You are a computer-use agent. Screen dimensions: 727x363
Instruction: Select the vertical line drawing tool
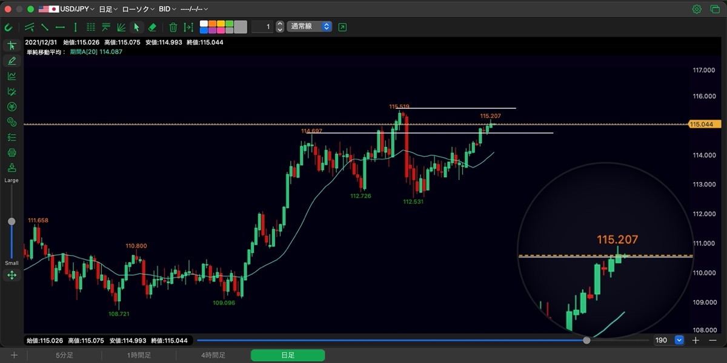click(x=75, y=27)
